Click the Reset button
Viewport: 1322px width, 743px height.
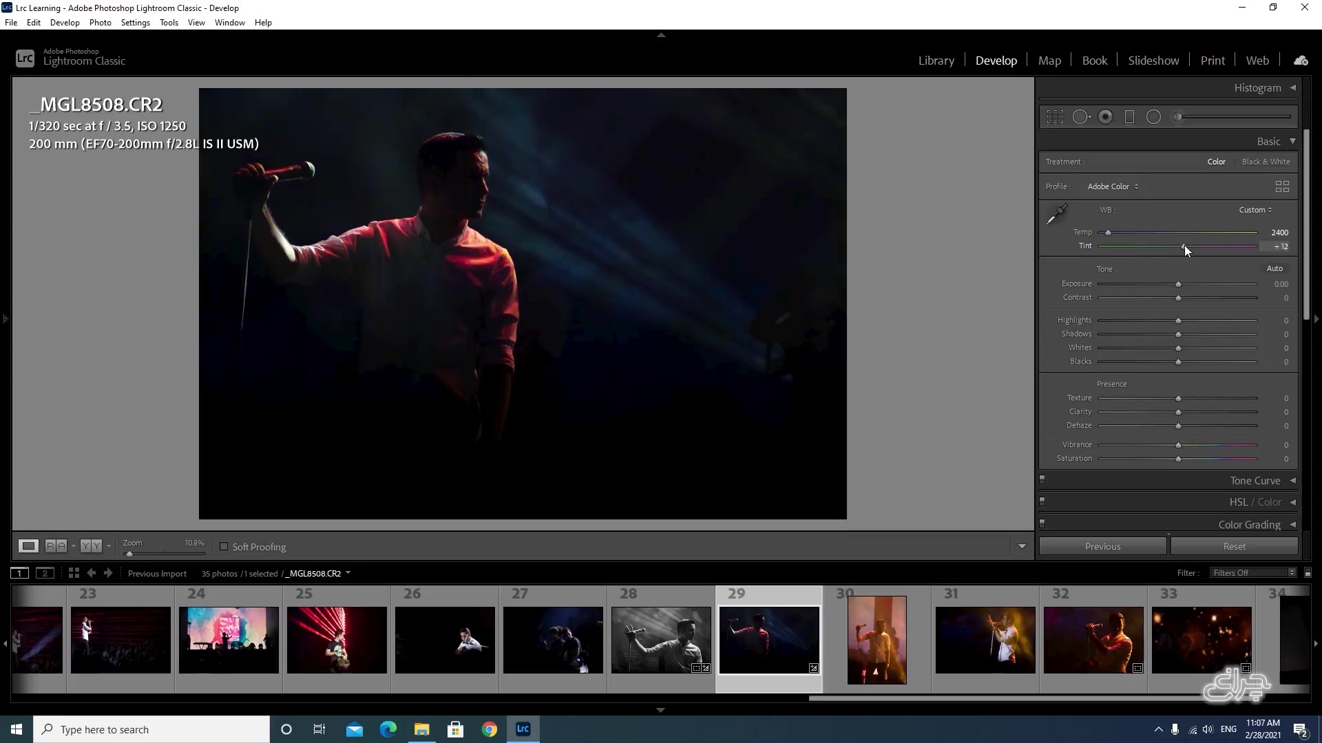(1234, 546)
